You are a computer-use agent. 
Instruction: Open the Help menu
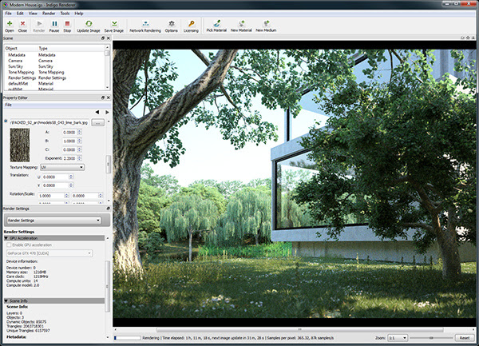pos(79,14)
